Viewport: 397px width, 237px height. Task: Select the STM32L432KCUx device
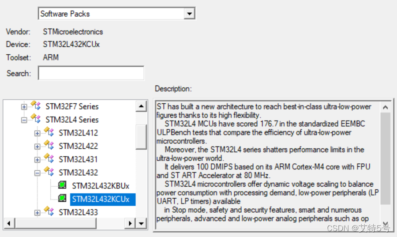pos(103,199)
